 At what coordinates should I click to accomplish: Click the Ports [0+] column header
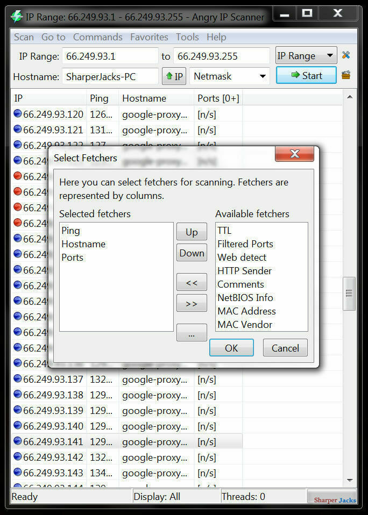(x=218, y=98)
